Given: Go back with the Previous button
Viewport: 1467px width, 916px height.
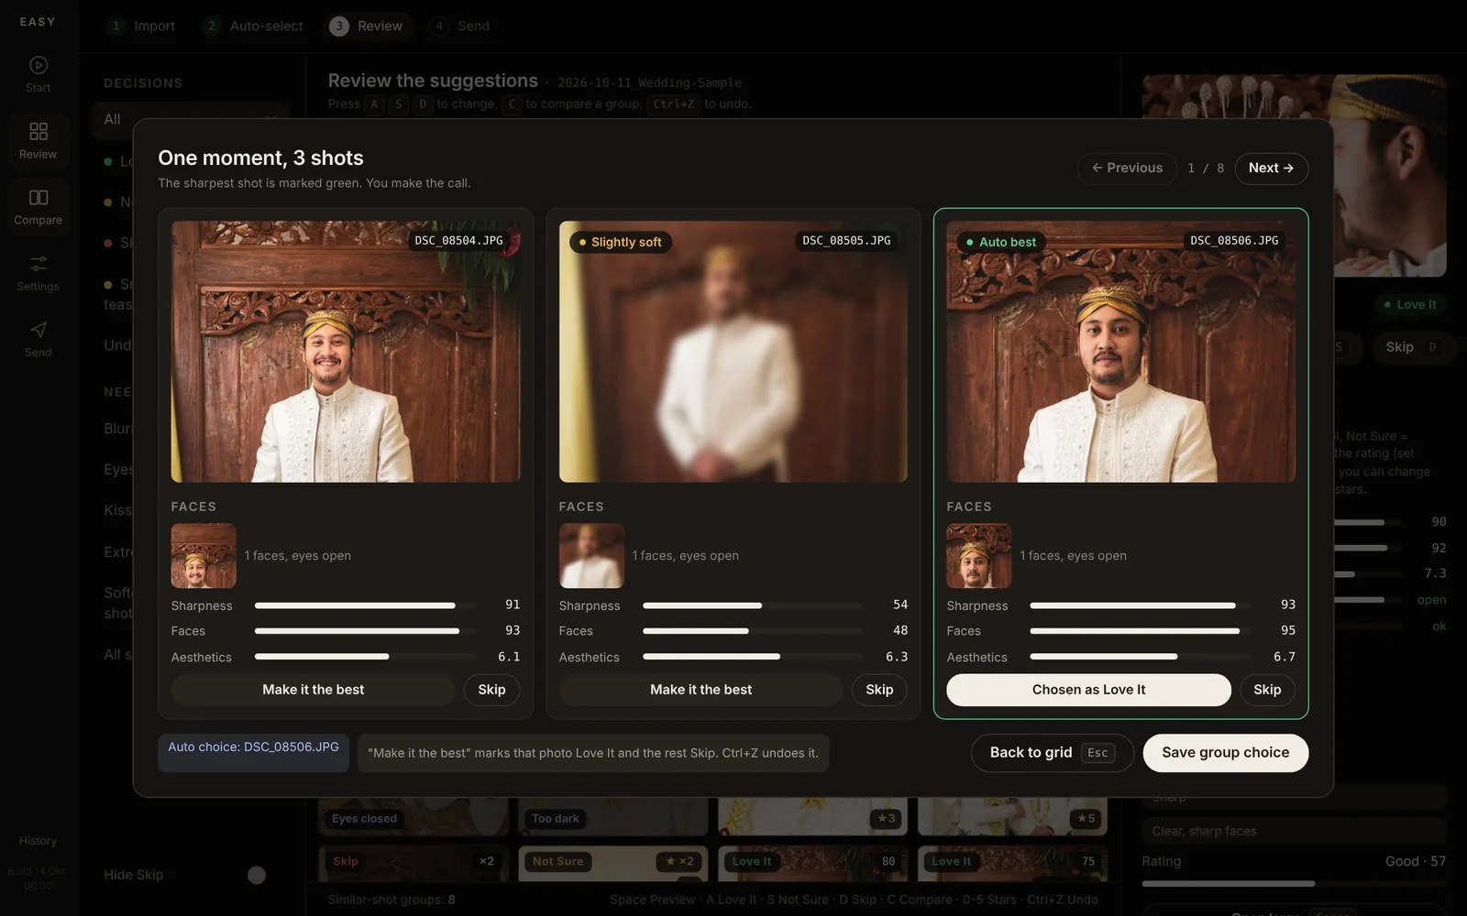Looking at the screenshot, I should click(1127, 169).
